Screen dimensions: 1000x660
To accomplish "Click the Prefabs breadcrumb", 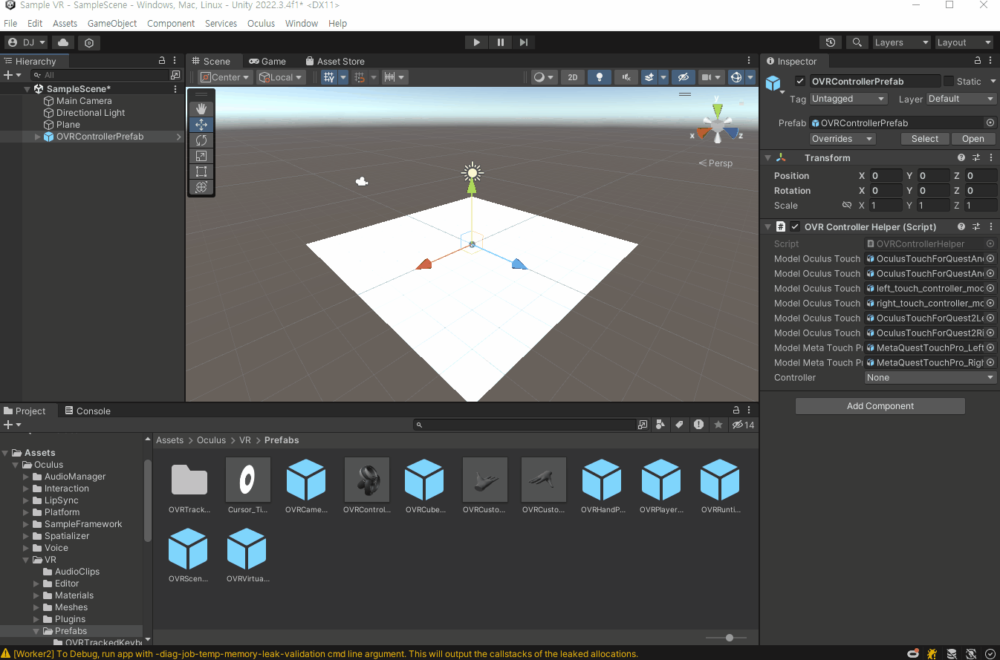I will point(282,440).
